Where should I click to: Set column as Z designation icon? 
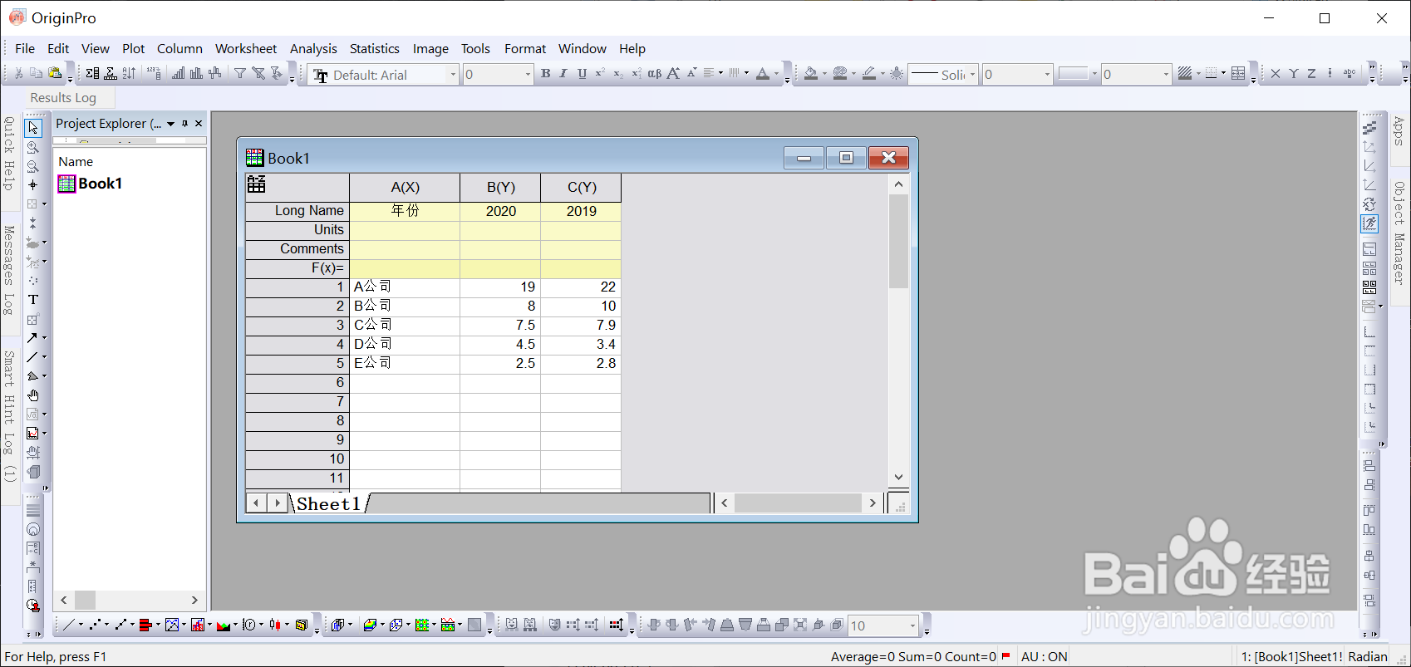pyautogui.click(x=1312, y=74)
